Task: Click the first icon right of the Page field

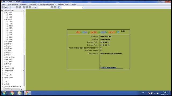Action: point(17,7)
